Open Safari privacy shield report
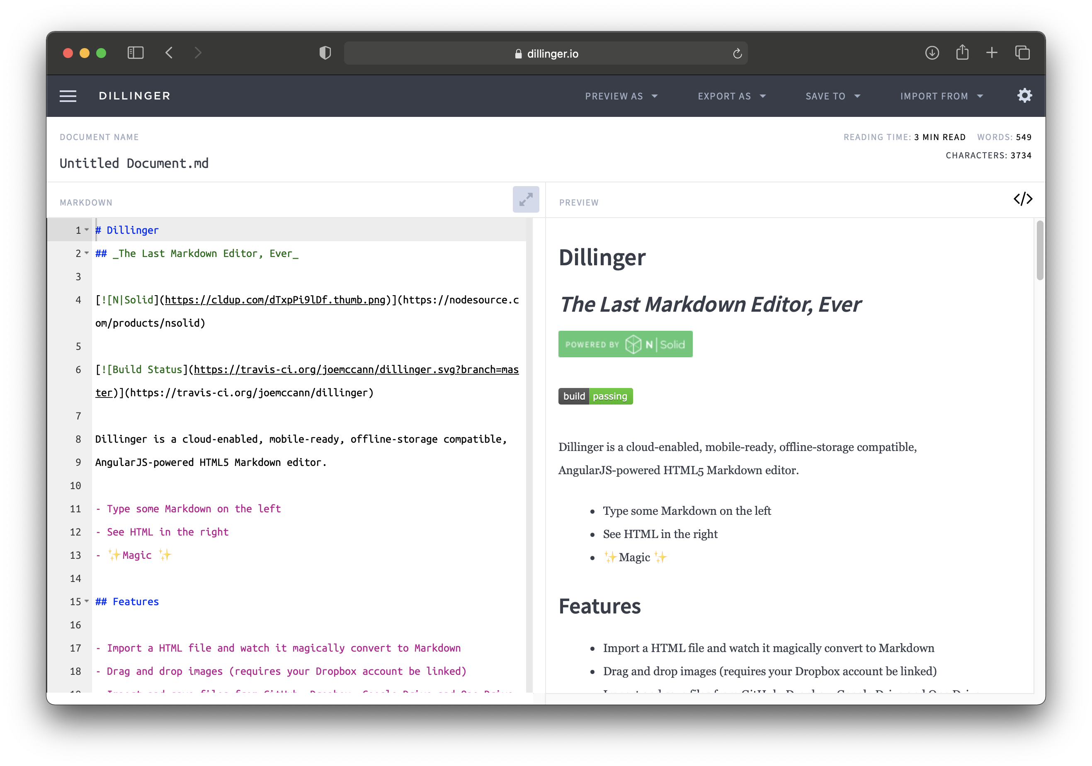 tap(325, 53)
